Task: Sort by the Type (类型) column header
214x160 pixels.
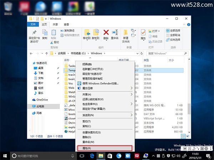Action: click(x=146, y=60)
